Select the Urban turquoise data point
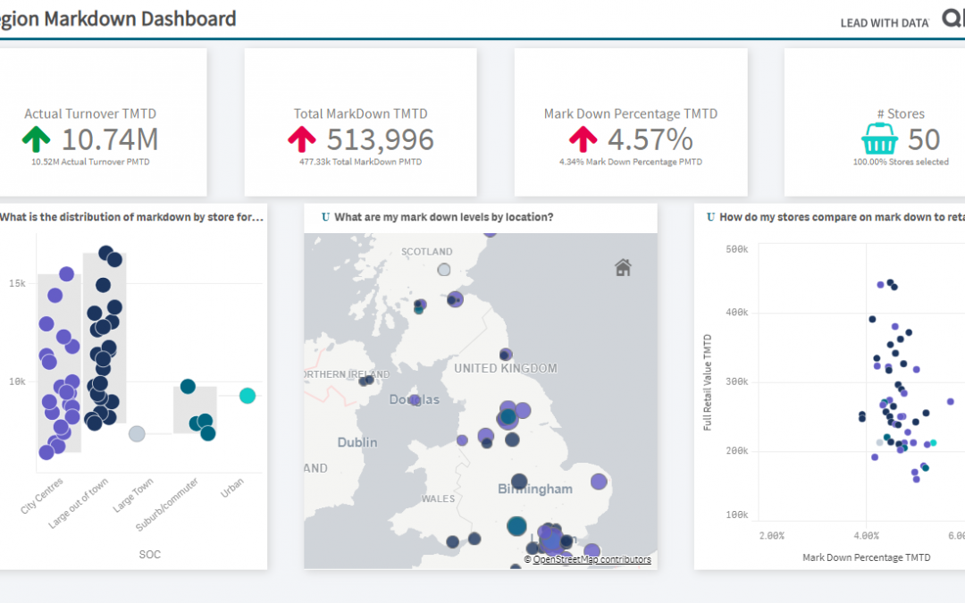The image size is (965, 603). pyautogui.click(x=248, y=396)
